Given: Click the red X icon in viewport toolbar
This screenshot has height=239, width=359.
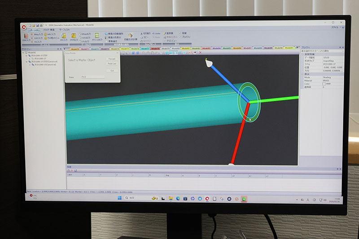Looking at the screenshot, I should (200, 52).
